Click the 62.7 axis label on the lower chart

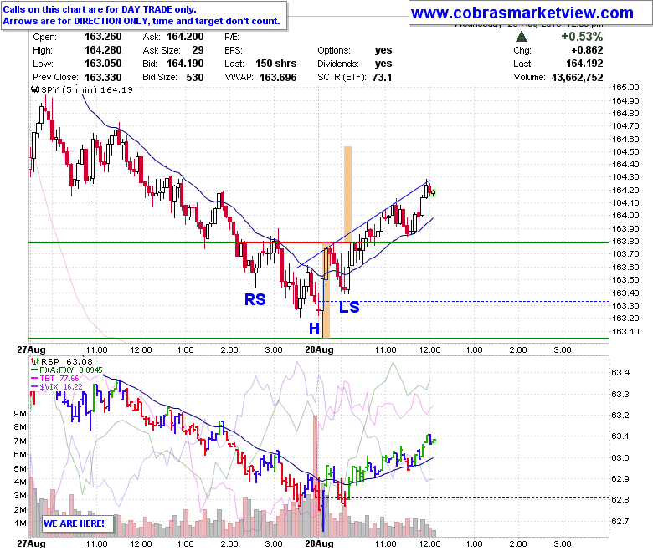point(620,521)
